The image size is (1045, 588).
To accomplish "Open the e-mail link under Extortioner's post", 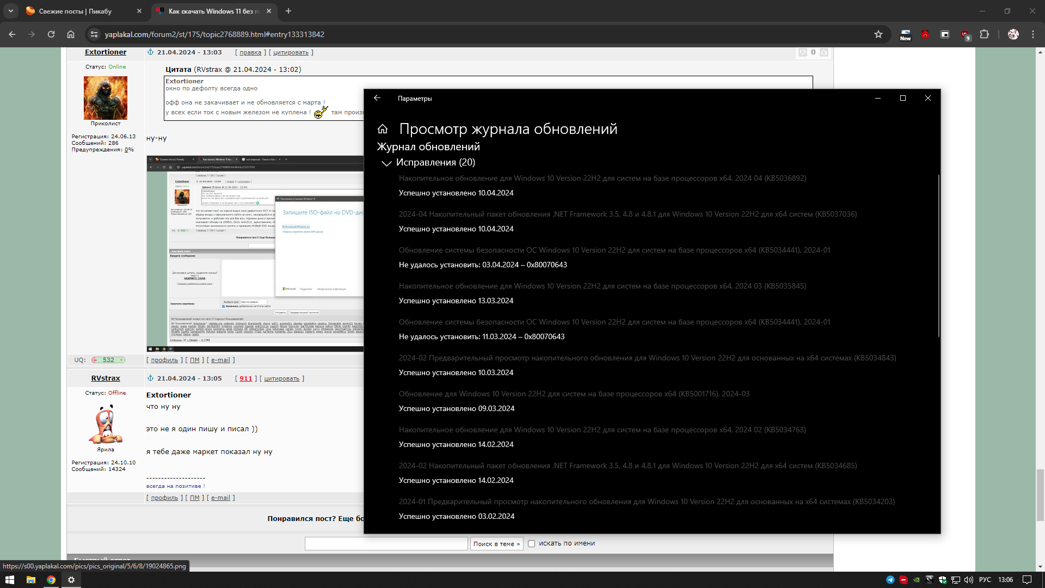I will tap(220, 360).
